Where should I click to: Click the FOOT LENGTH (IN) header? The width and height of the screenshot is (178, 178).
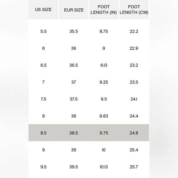coord(104,10)
